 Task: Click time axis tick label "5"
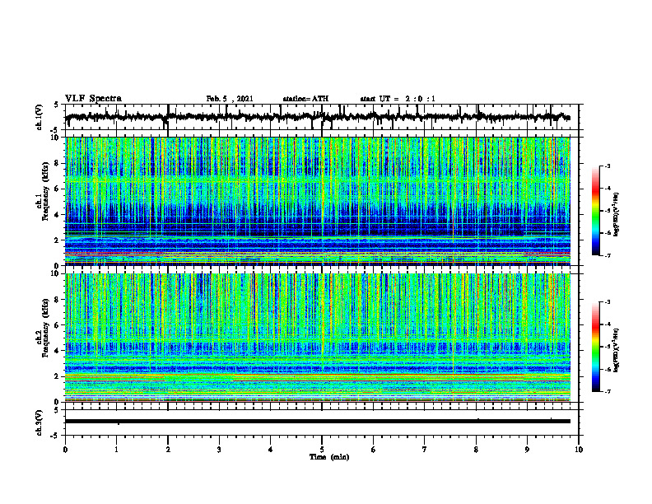tap(322, 450)
